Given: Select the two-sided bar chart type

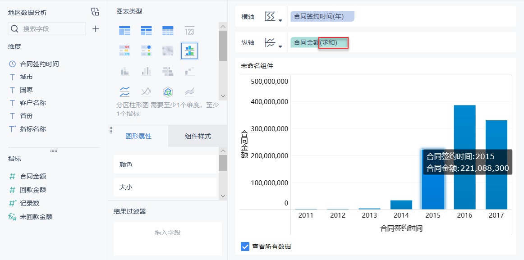Looking at the screenshot, I should [x=168, y=71].
